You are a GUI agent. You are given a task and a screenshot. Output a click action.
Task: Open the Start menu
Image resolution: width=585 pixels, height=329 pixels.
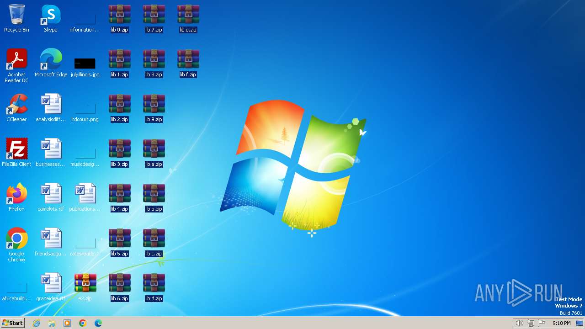[x=13, y=323]
